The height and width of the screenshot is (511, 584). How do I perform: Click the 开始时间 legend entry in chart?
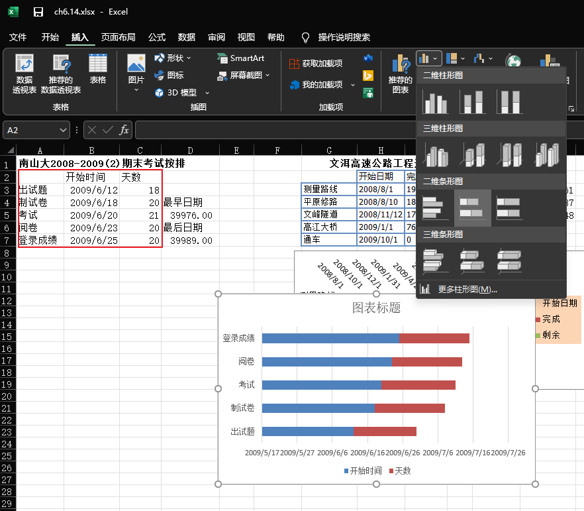coord(363,471)
